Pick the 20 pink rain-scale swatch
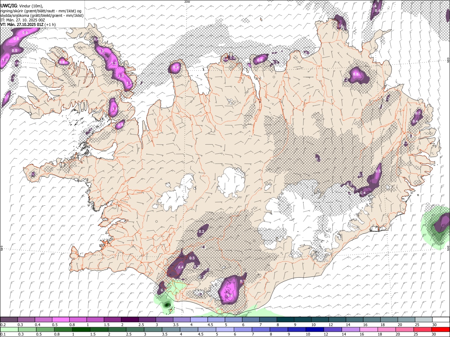The height and width of the screenshot is (337, 450). (404, 329)
